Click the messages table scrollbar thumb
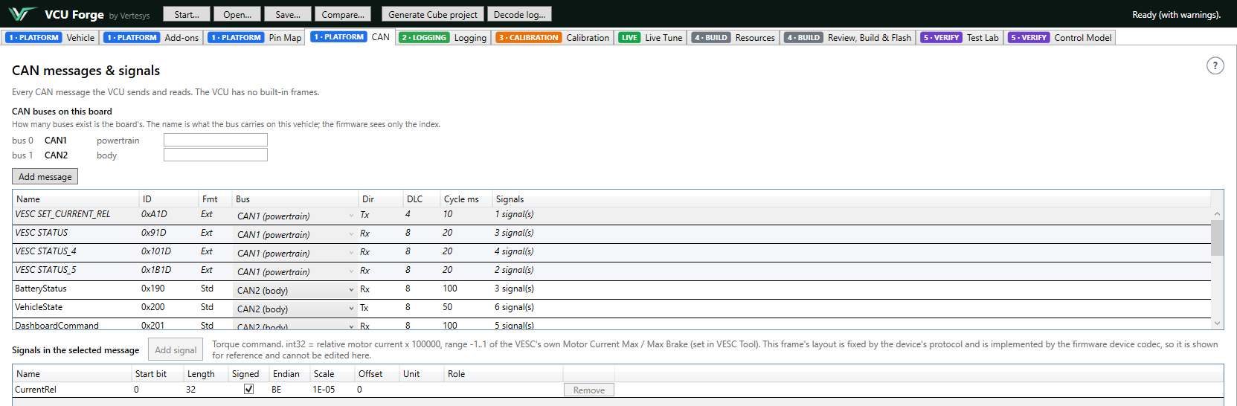This screenshot has width=1237, height=406. [1217, 238]
